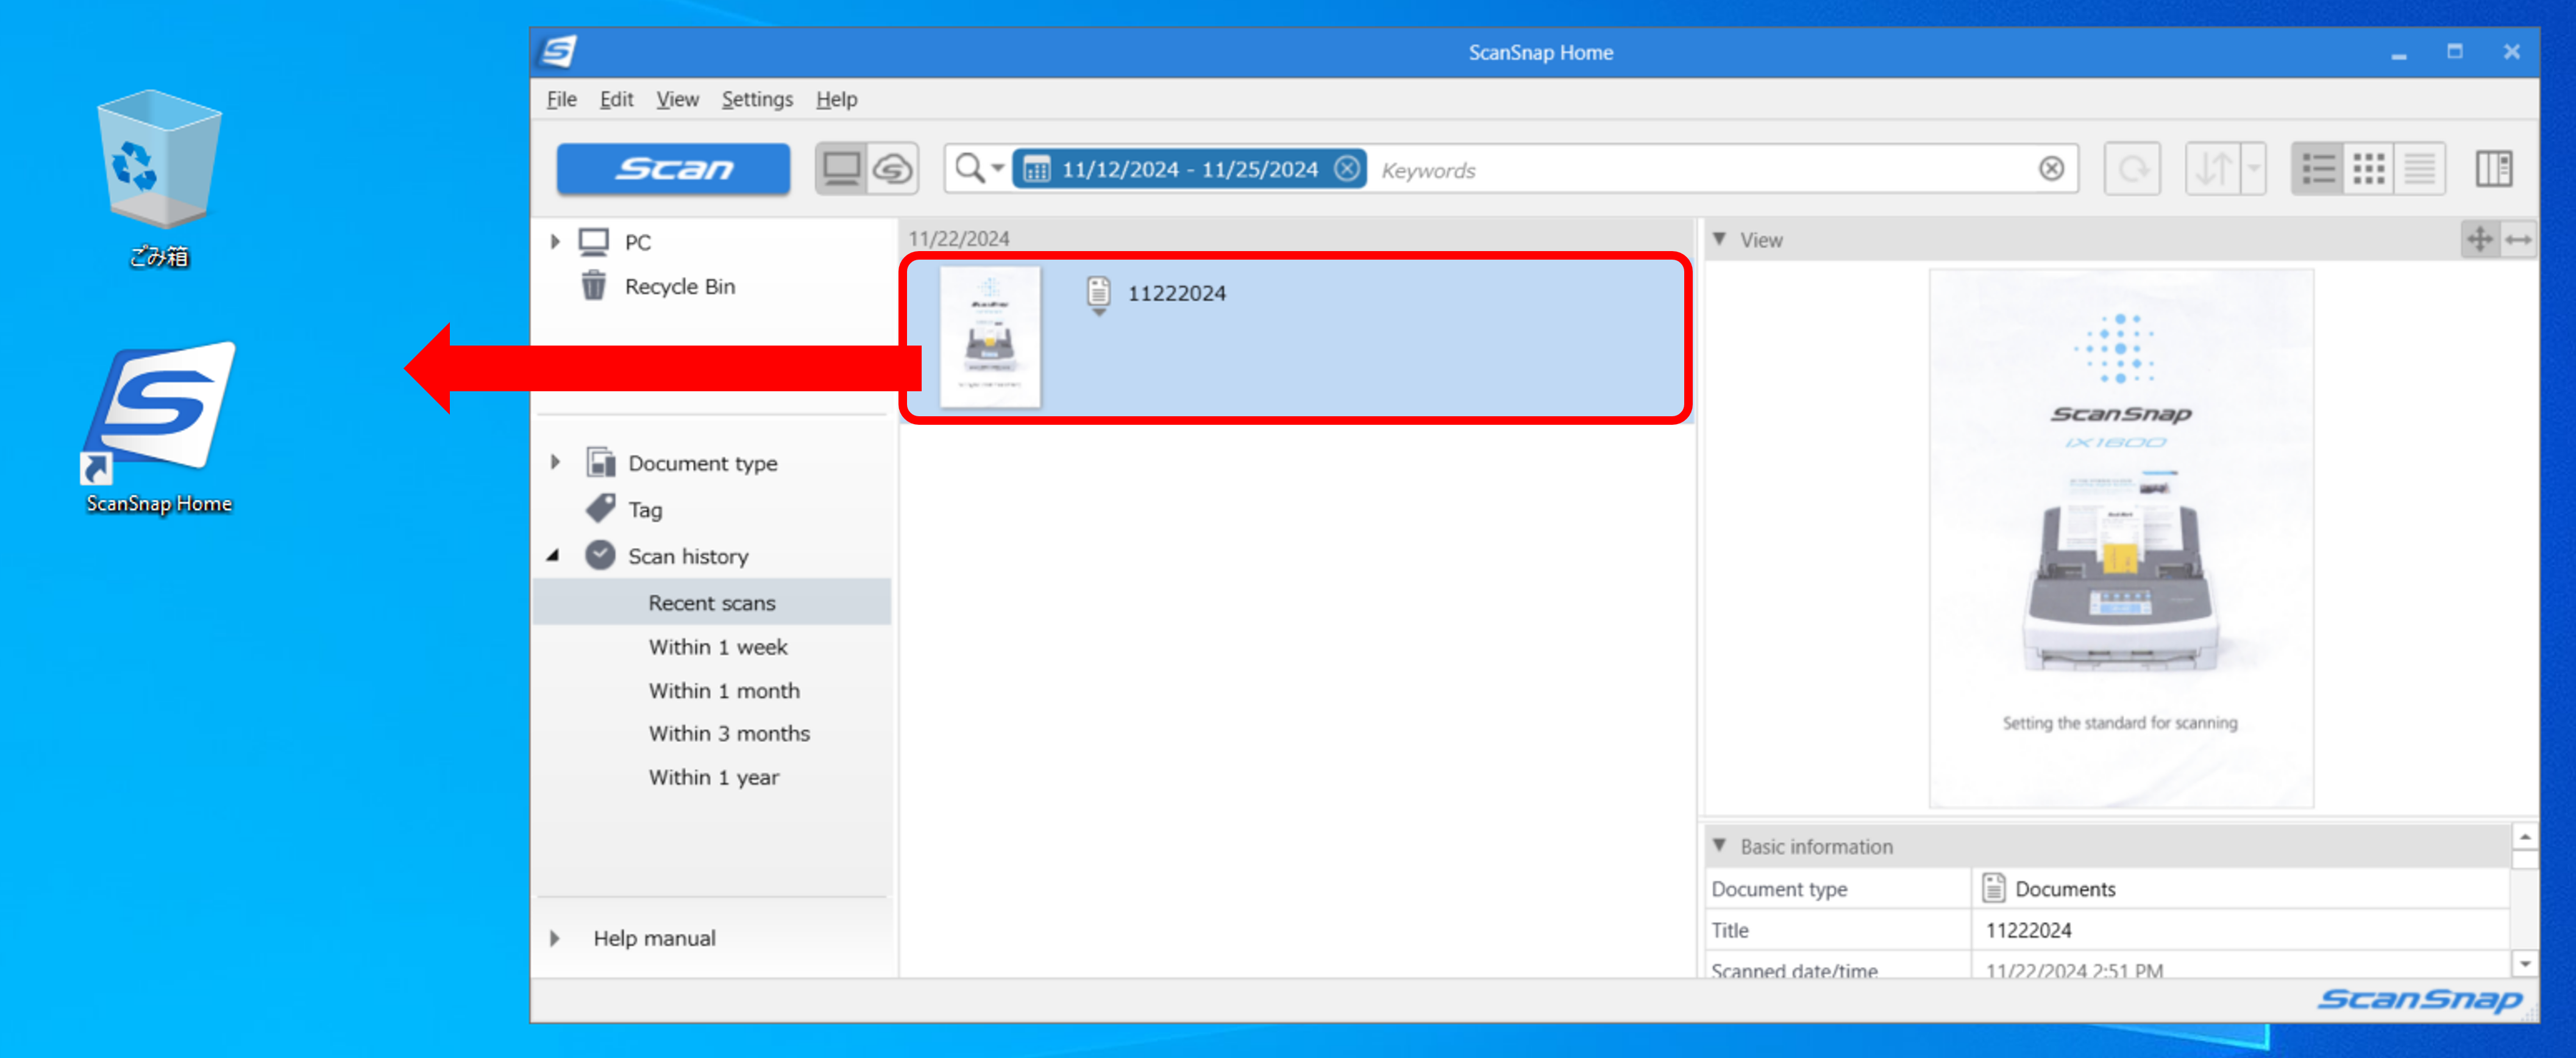Click the fit-to-page preview icon
Viewport: 2576px width, 1058px height.
(x=2480, y=240)
